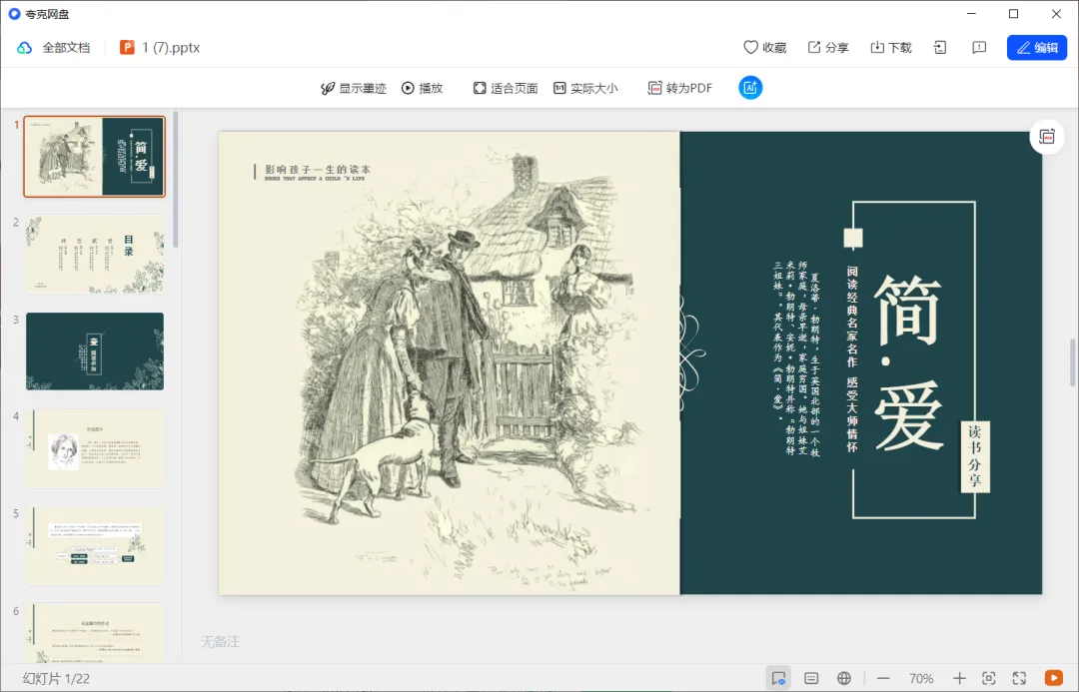The width and height of the screenshot is (1079, 692).
Task: Download the file with 下载
Action: pos(890,48)
